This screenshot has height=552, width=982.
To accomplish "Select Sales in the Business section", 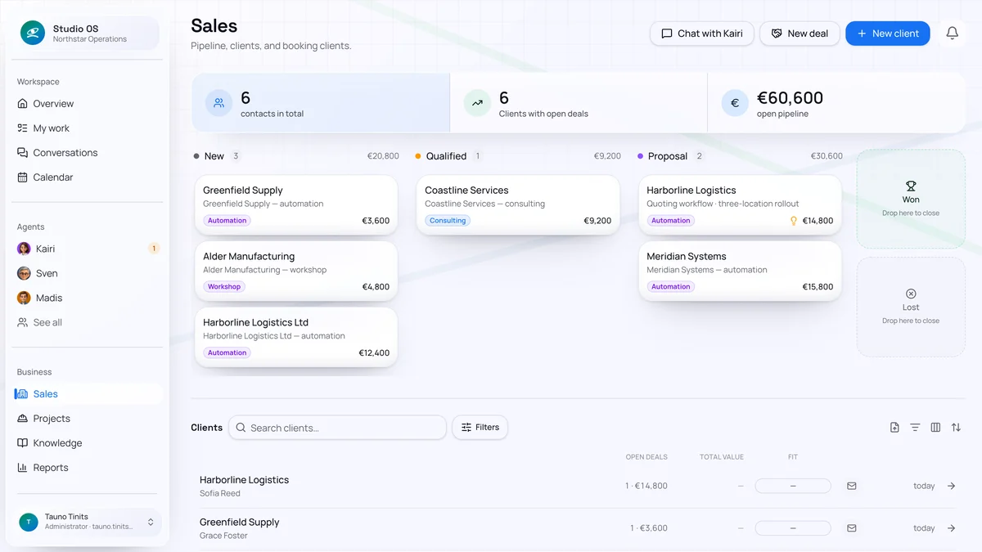I will 88,394.
